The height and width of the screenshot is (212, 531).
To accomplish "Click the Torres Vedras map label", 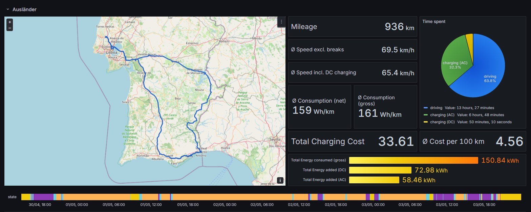I will click(x=105, y=26).
